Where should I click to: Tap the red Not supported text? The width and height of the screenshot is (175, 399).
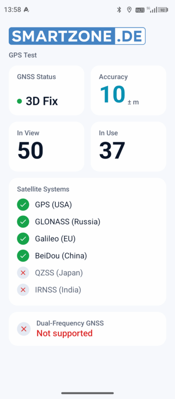tap(65, 333)
